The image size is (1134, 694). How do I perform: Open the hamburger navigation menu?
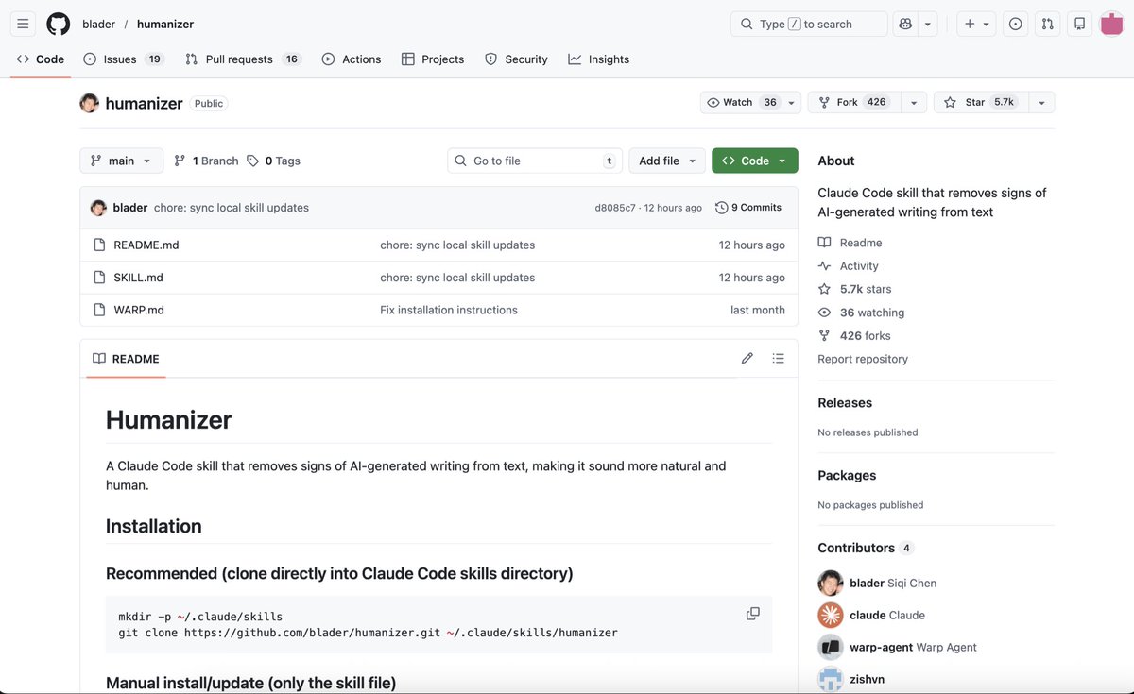coord(24,24)
